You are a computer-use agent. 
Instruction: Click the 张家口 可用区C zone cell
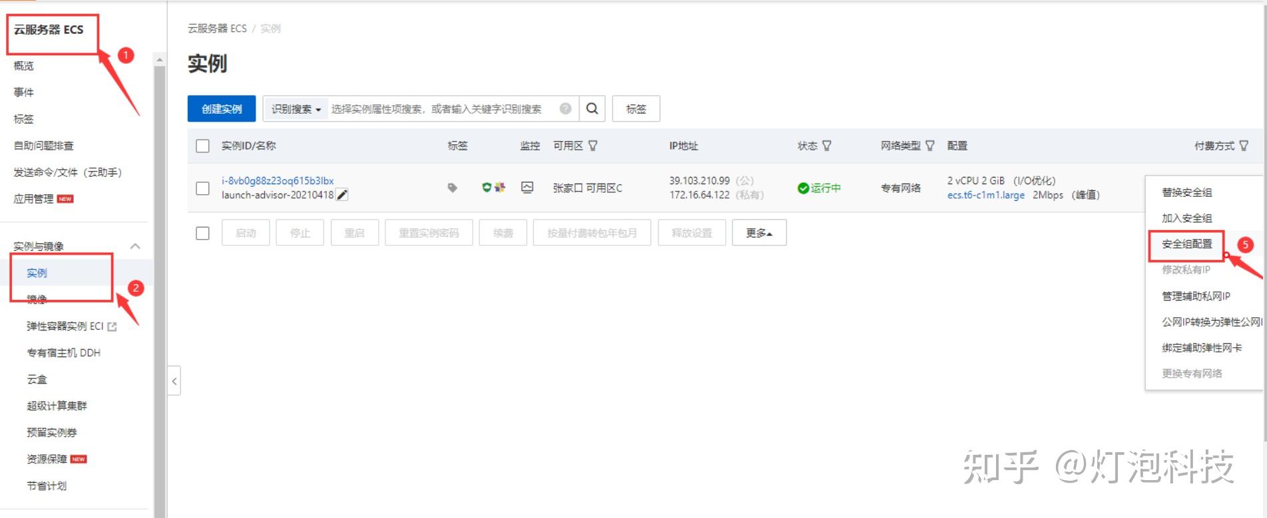point(588,188)
